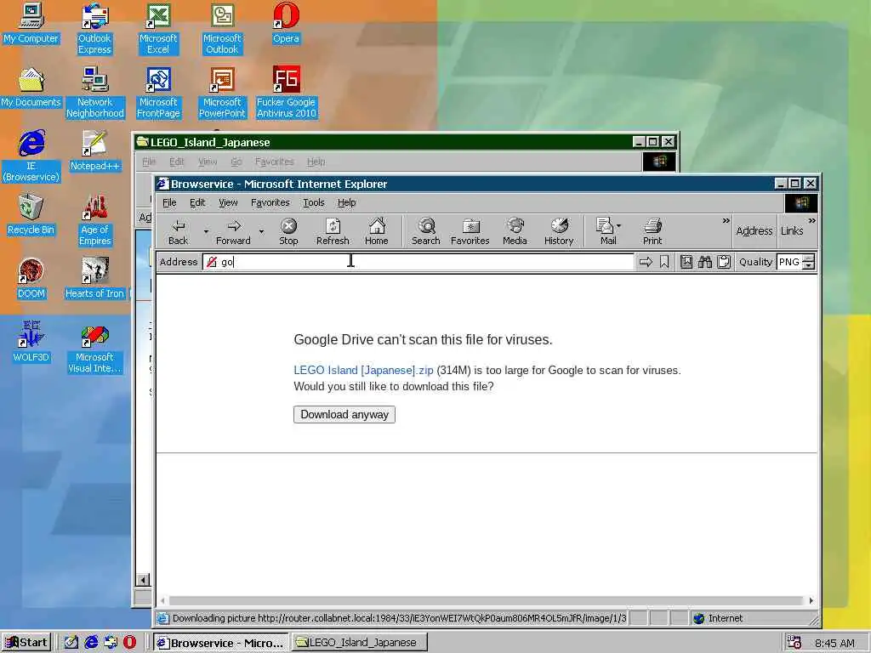Stop loading the page with Stop button
The image size is (871, 653).
point(288,231)
